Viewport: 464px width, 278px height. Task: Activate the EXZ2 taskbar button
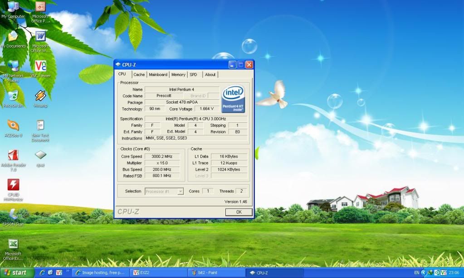tap(159, 273)
